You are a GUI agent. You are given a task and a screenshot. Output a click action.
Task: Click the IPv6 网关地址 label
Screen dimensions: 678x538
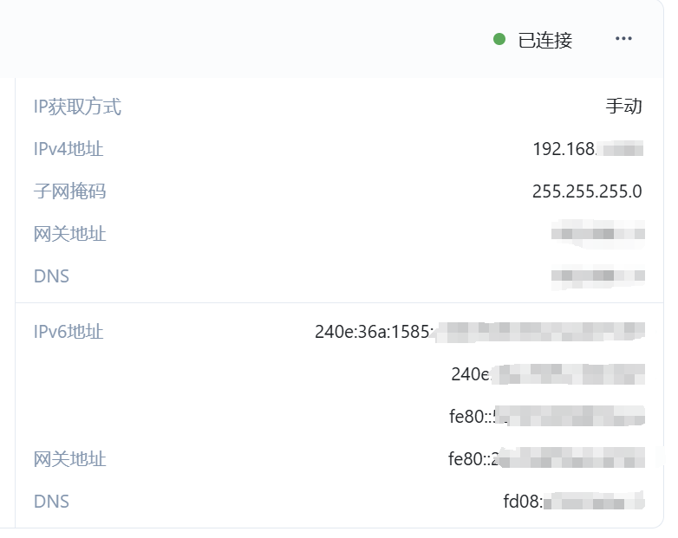69,459
